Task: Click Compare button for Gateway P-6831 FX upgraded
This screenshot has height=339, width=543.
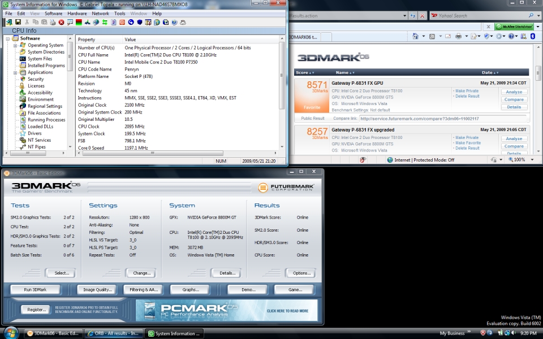Action: coord(514,146)
